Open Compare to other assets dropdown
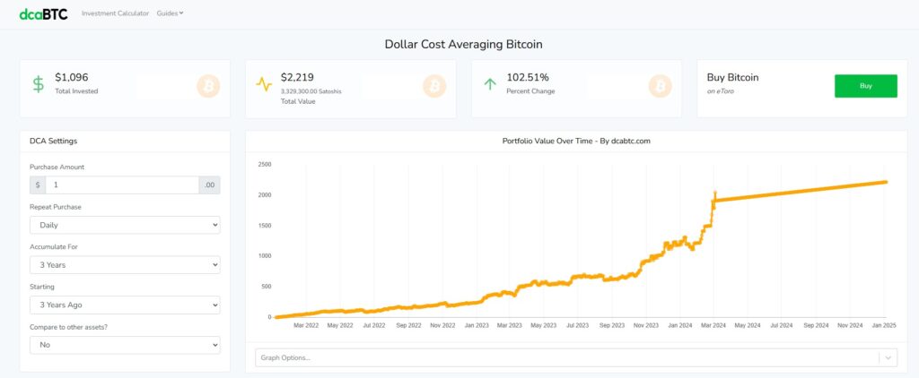The width and height of the screenshot is (919, 378). coord(125,345)
